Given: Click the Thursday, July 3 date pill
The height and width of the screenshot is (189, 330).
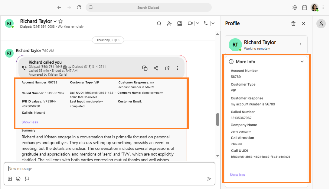Looking at the screenshot, I should (x=108, y=40).
